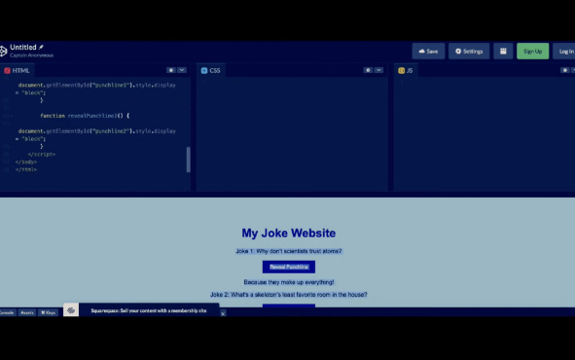
Task: Click the Squarespace ad logo icon
Action: [x=71, y=310]
